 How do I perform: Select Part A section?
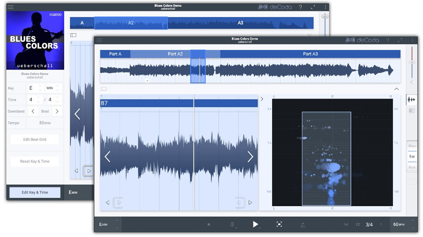[115, 54]
